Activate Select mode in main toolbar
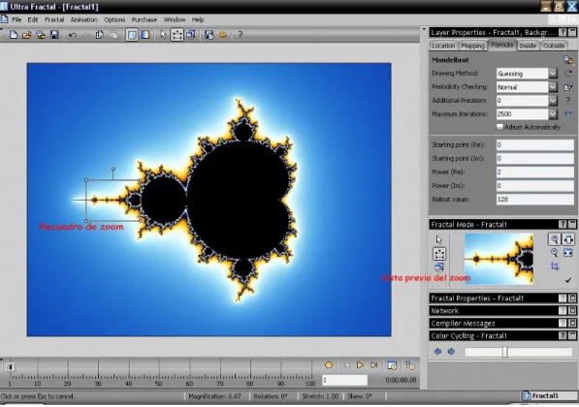579x407 pixels. tap(177, 35)
